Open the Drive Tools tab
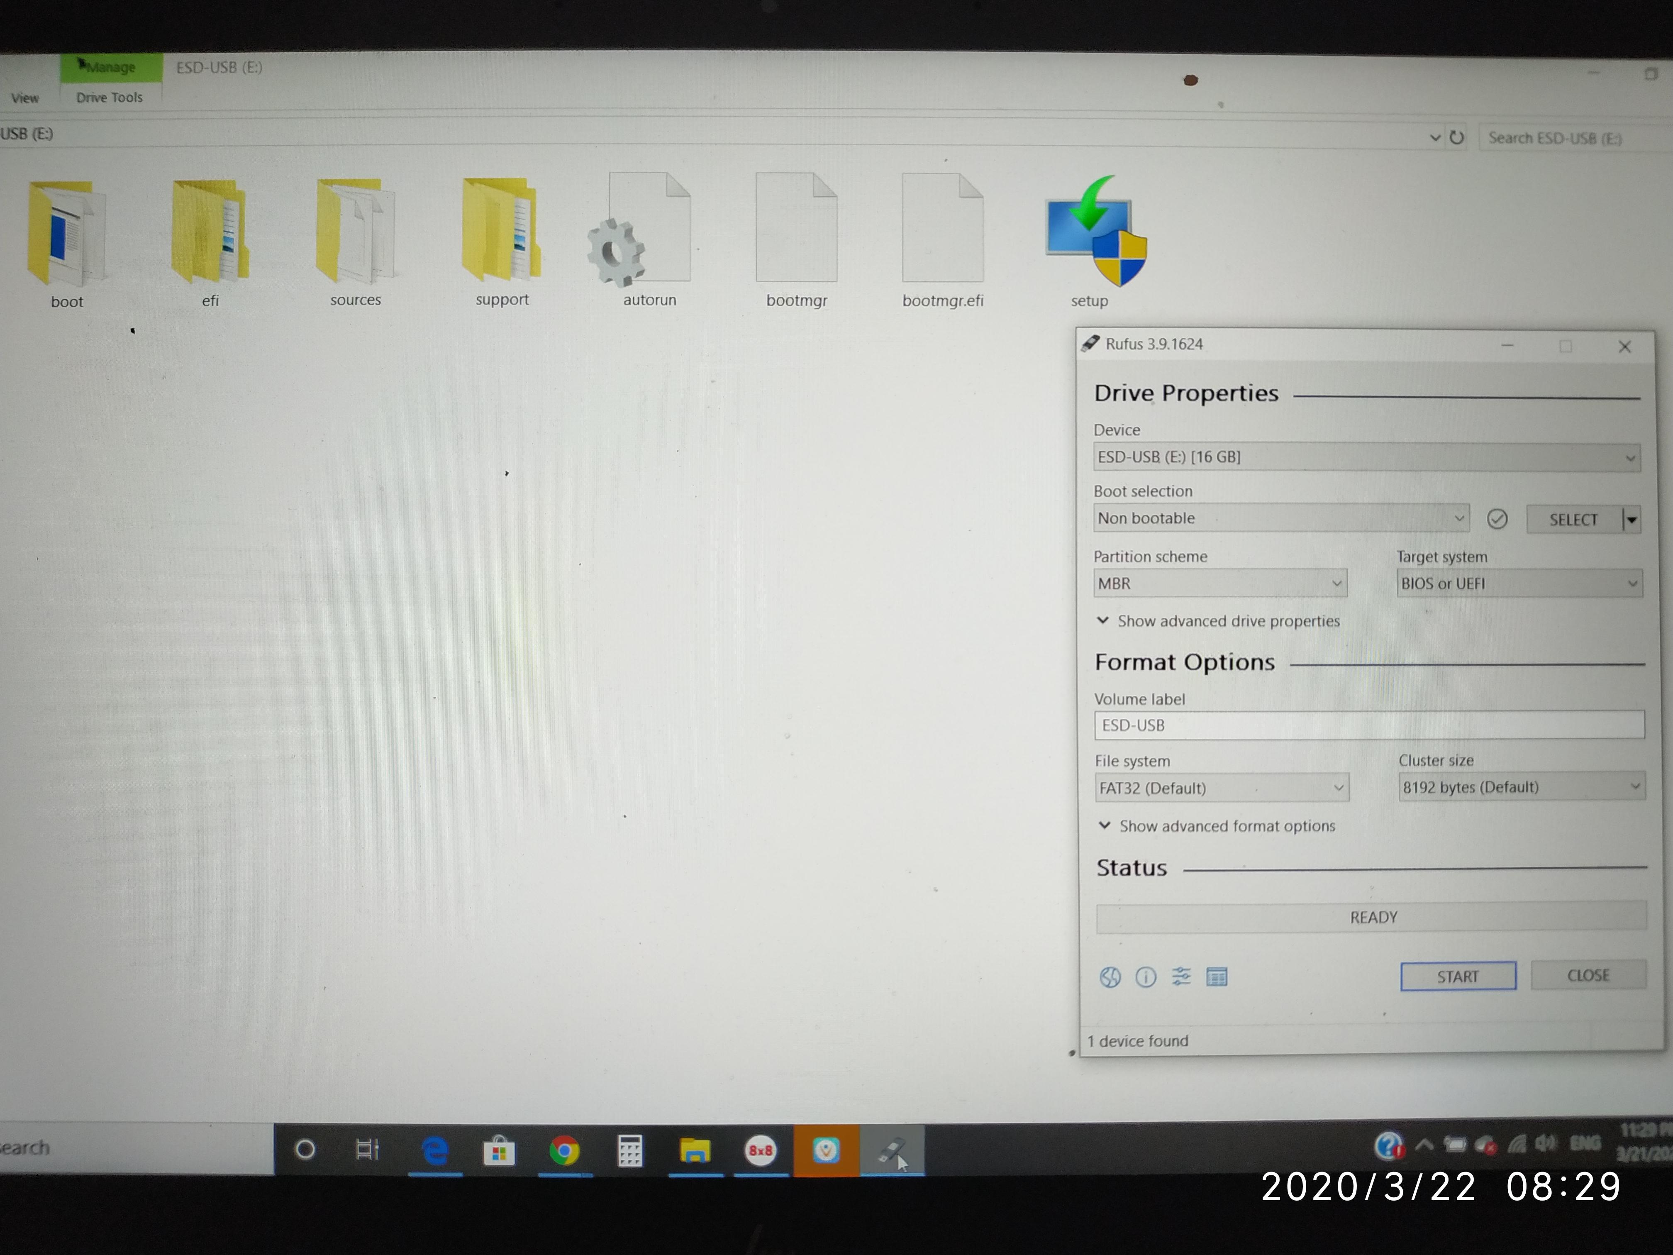 pos(109,98)
